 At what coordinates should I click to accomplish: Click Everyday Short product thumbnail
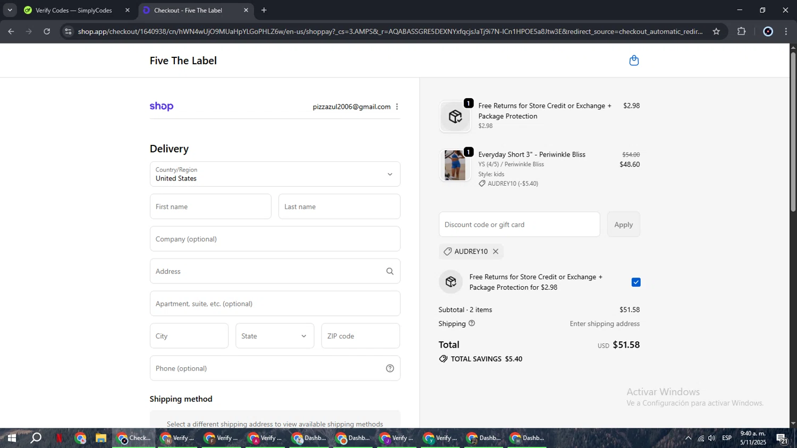coord(455,165)
